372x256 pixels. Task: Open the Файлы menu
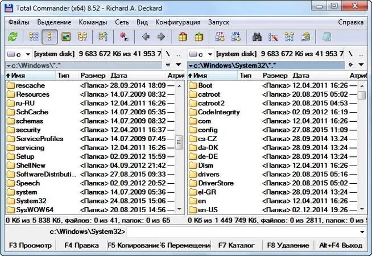tap(19, 22)
